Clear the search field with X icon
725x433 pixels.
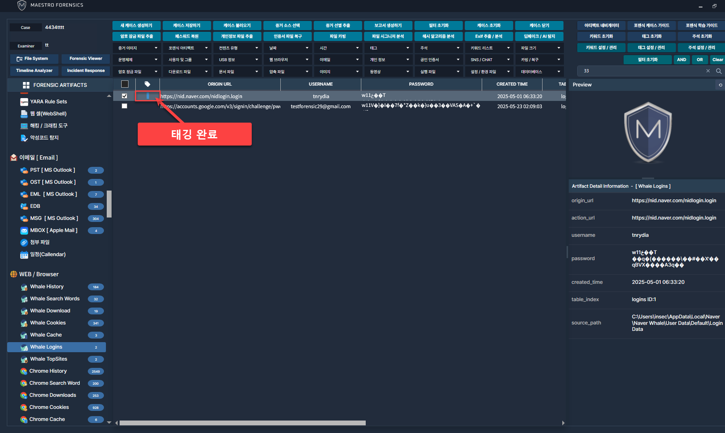[x=708, y=71]
